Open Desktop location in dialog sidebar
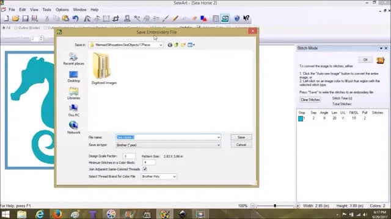The width and height of the screenshot is (391, 219). click(73, 77)
